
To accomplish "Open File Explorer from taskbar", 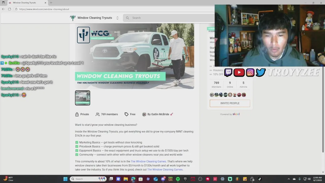I will pyautogui.click(x=126, y=179).
